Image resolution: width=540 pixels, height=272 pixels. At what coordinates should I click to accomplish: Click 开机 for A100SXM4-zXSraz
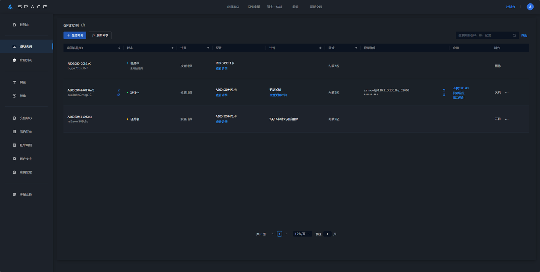(x=498, y=119)
